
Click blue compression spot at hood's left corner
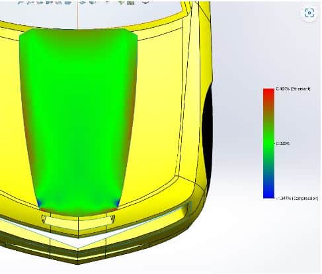(x=40, y=203)
